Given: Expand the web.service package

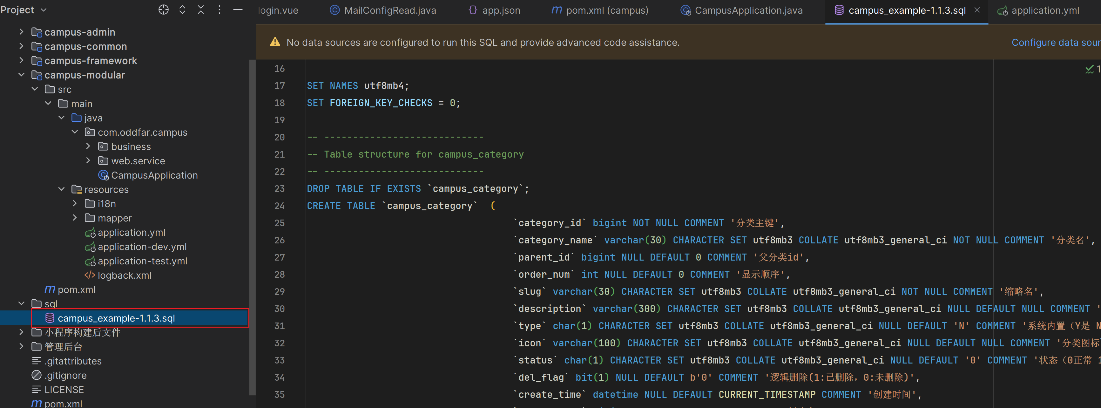Looking at the screenshot, I should pyautogui.click(x=88, y=161).
